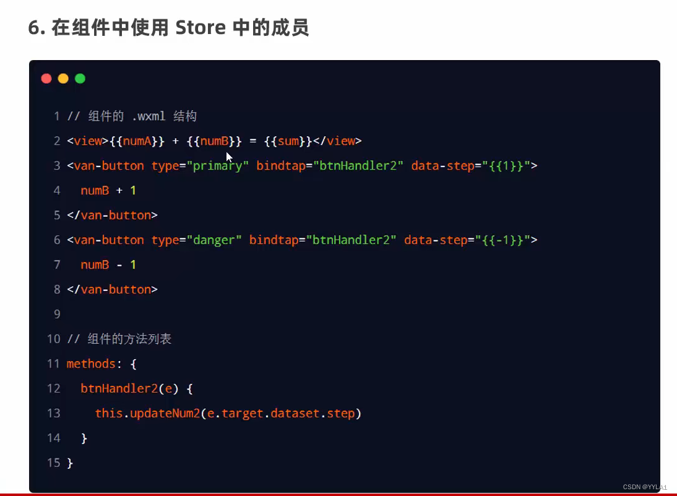This screenshot has width=677, height=496.
Task: Click the data-step {{-1}} value
Action: coord(503,240)
